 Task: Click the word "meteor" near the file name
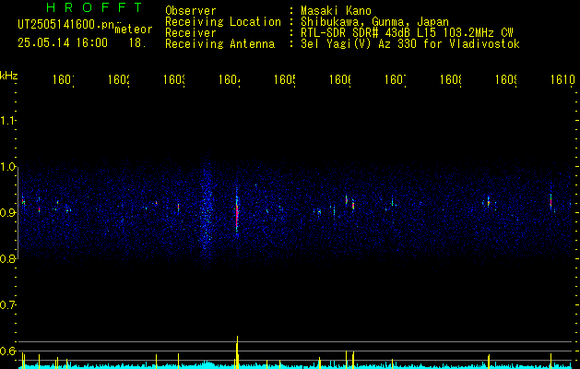(134, 30)
